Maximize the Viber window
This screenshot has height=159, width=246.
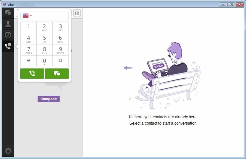click(231, 5)
